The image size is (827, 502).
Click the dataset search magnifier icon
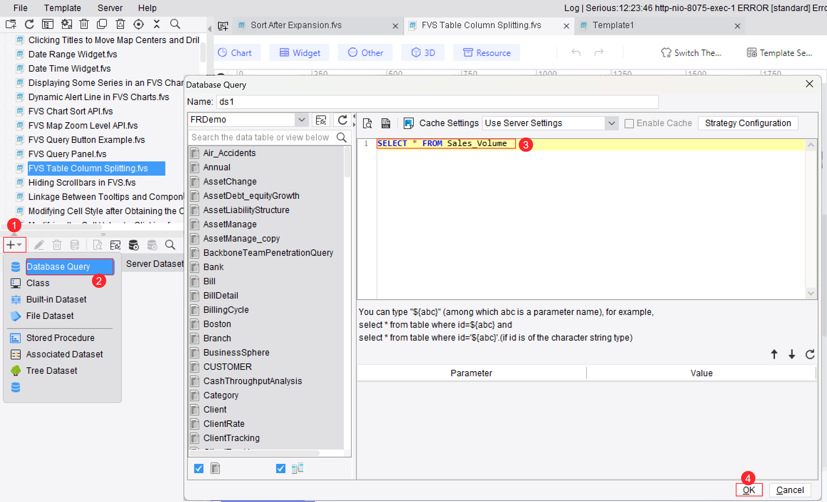pos(170,245)
